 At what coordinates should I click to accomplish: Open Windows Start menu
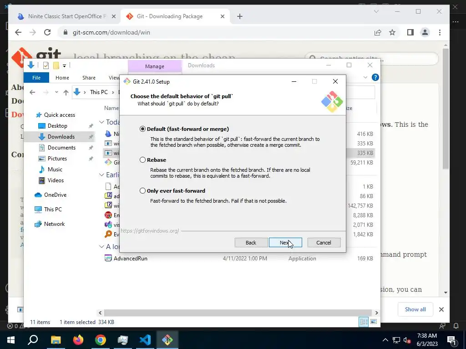[x=11, y=340]
